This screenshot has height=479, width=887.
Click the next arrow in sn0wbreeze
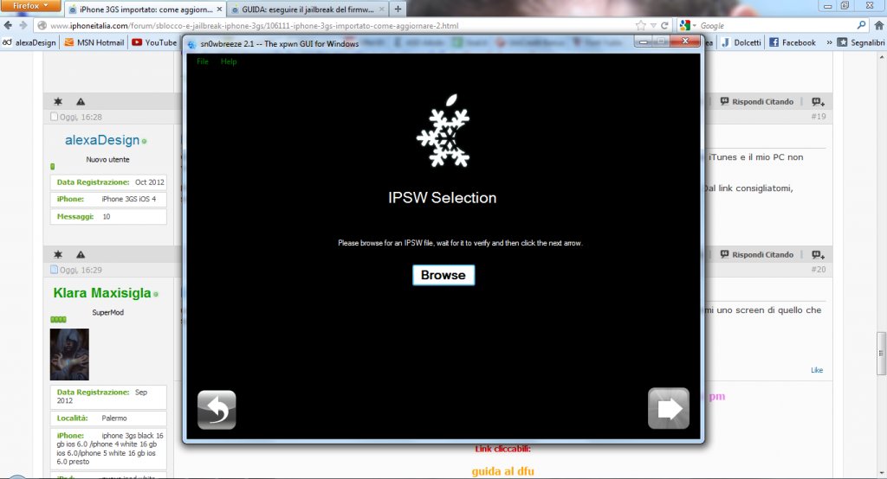click(x=668, y=409)
